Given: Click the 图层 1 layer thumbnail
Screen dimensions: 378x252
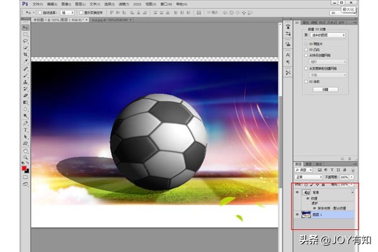Looking at the screenshot, I should pyautogui.click(x=306, y=214).
